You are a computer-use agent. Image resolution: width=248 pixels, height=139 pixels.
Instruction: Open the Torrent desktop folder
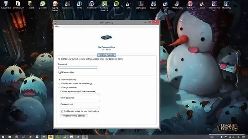30,5
